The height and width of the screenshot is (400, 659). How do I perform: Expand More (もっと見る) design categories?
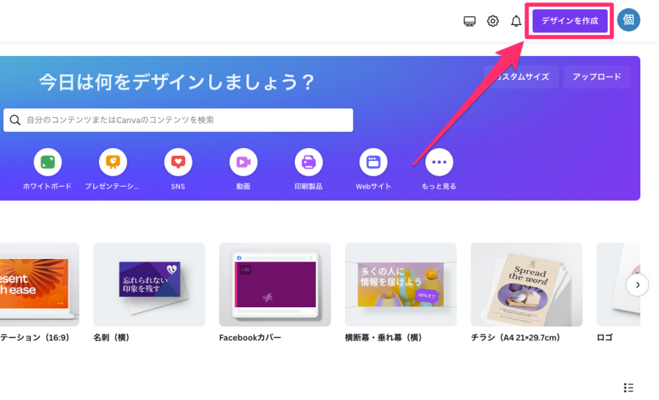(x=439, y=162)
